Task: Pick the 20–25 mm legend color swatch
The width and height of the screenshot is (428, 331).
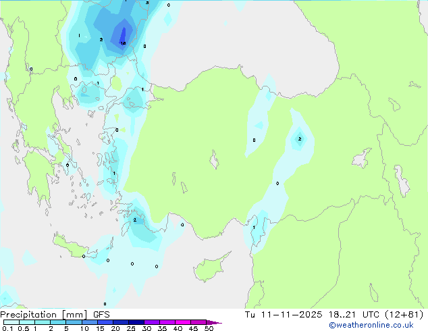Action: [x=121, y=322]
